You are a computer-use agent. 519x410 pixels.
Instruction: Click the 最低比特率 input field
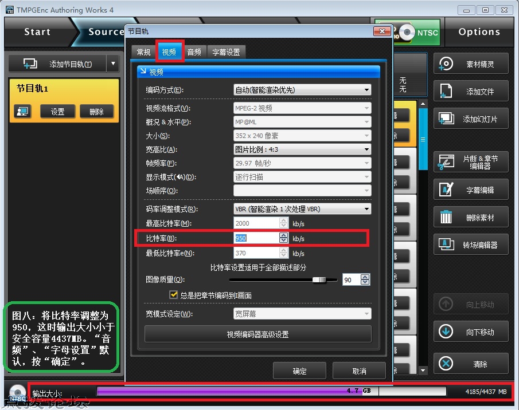256,253
